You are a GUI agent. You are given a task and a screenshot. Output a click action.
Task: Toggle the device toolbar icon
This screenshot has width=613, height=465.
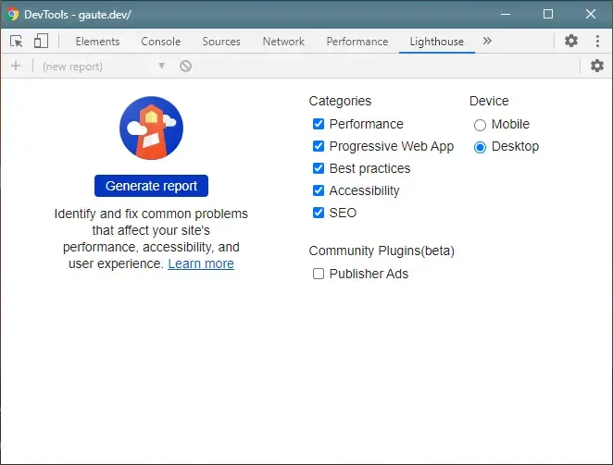(x=41, y=41)
